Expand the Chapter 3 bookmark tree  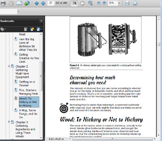(x=9, y=122)
